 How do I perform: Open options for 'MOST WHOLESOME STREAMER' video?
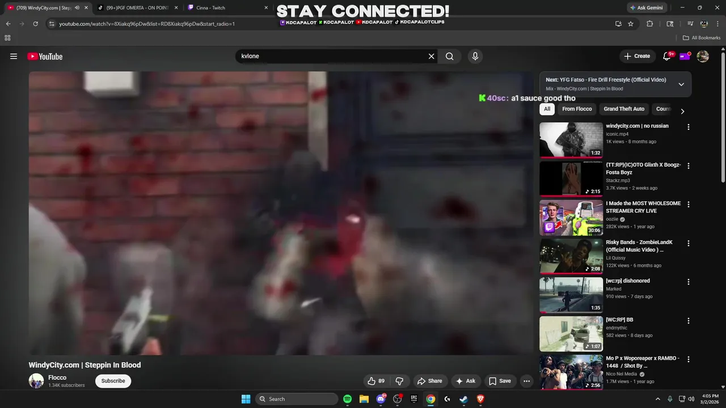click(x=689, y=204)
